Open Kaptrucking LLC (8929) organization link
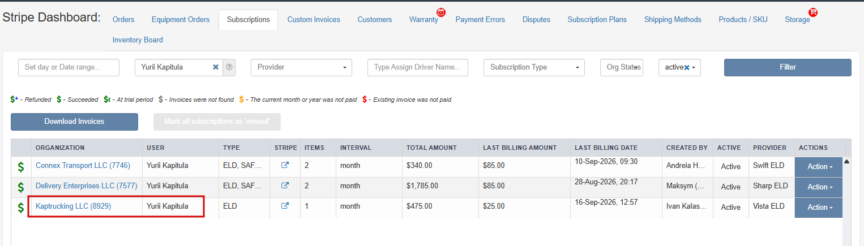 73,206
